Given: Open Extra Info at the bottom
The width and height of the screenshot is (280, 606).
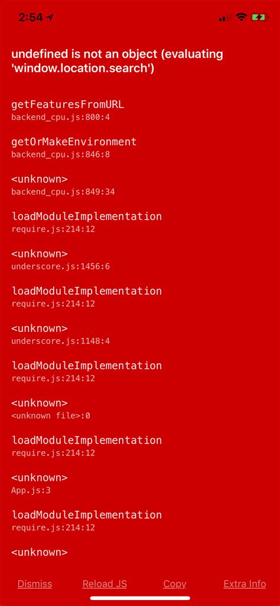Looking at the screenshot, I should click(245, 584).
